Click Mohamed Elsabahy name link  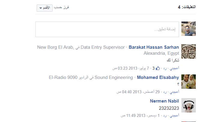tap(158, 78)
